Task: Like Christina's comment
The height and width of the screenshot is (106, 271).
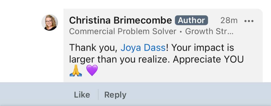Action: pos(82,95)
